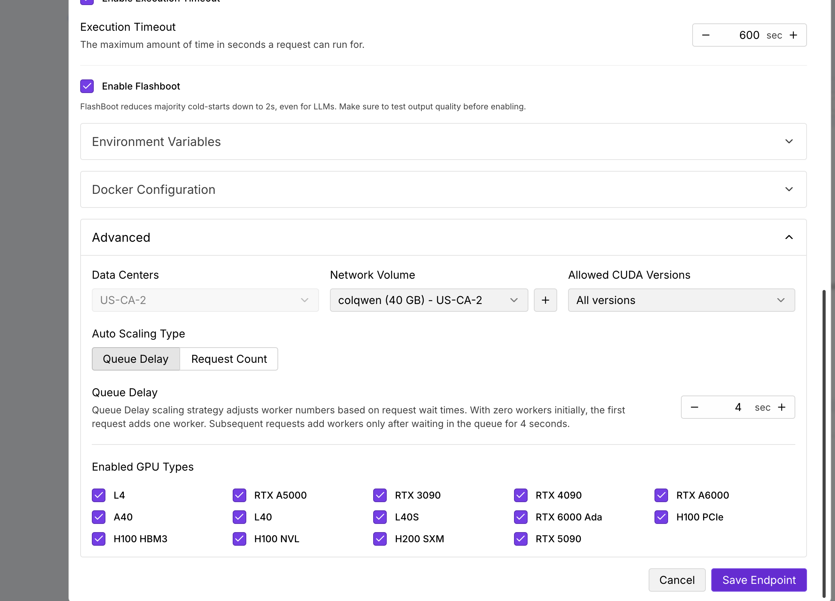
Task: Uncheck H100 NVL GPU checkbox
Action: 239,539
